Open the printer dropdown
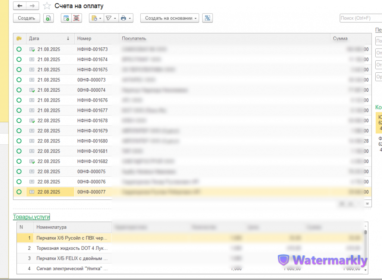The width and height of the screenshot is (382, 280). click(126, 18)
